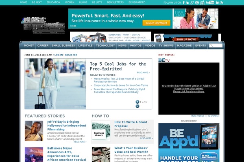Image resolution: width=244 pixels, height=162 pixels.
Task: Open the BE NEXT top menu item
Action: [x=37, y=2]
